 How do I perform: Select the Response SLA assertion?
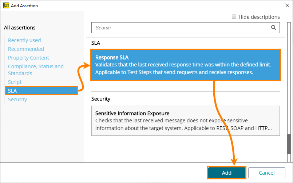click(186, 65)
